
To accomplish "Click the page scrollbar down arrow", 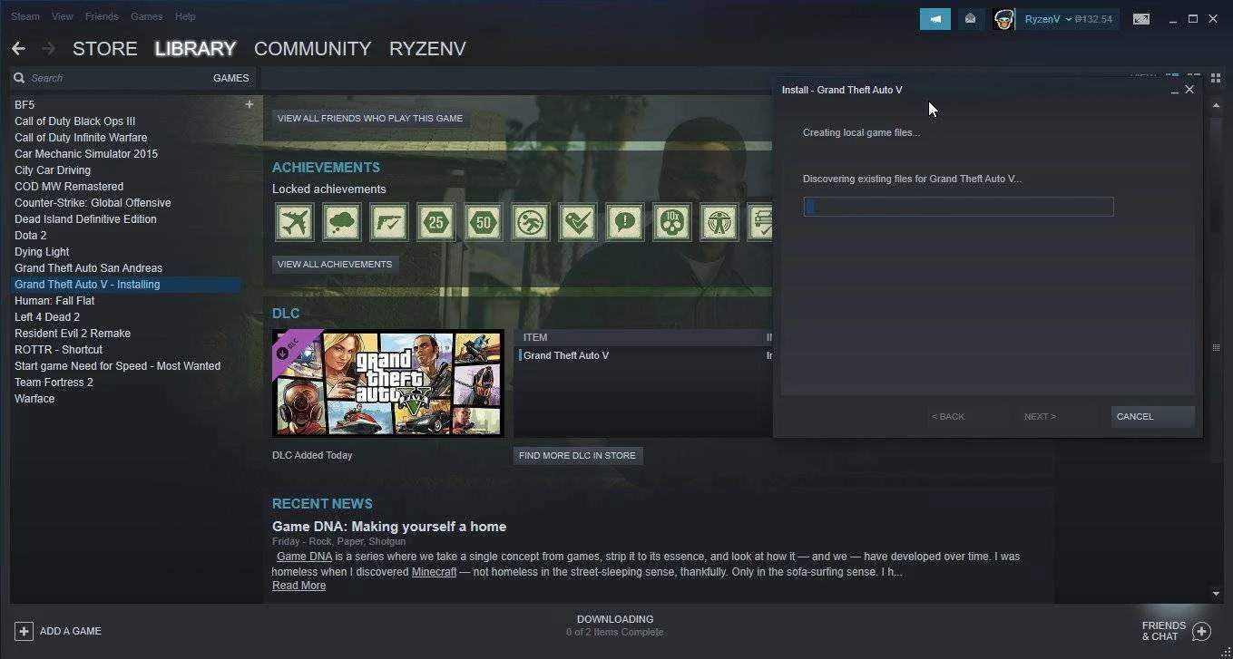I will 1216,594.
